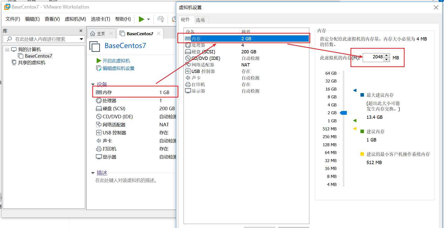The height and width of the screenshot is (228, 444).
Task: Open the 文件(F) menu
Action: (x=13, y=19)
